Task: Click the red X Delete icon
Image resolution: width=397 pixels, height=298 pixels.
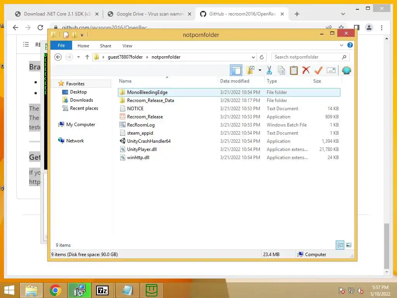Action: (306, 70)
